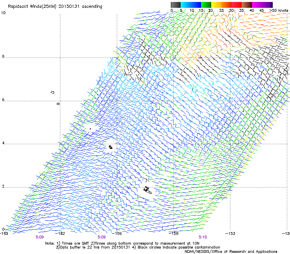This screenshot has width=290, height=254.
Task: Click the '>50 knots' legend label
Action: 279,11
